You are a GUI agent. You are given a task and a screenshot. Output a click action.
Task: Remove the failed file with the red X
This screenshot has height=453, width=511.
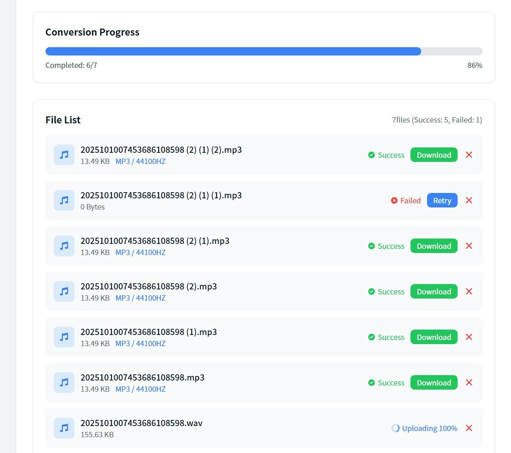(x=469, y=200)
